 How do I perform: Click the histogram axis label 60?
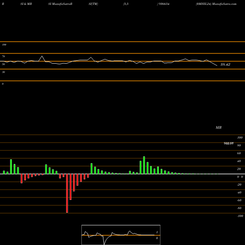(239, 153)
